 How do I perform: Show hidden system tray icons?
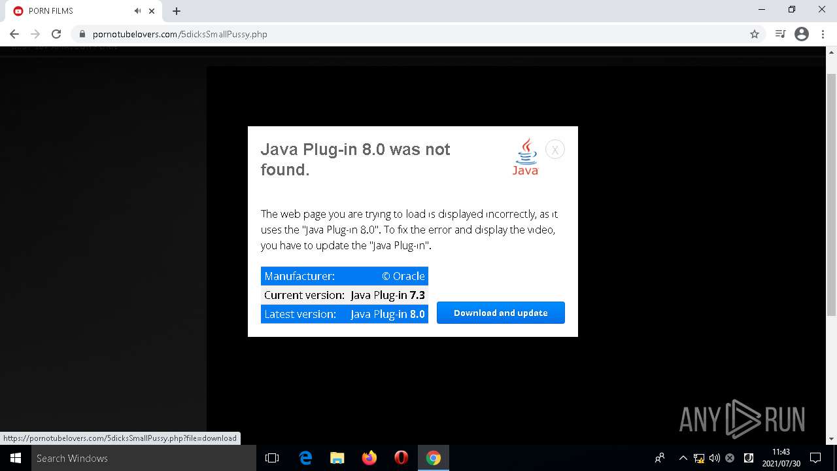pyautogui.click(x=683, y=458)
